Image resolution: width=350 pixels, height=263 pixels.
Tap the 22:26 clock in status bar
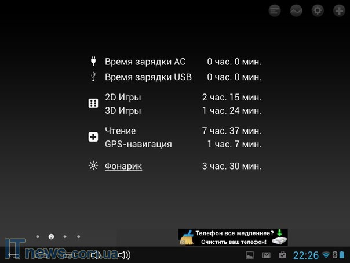[x=305, y=255]
